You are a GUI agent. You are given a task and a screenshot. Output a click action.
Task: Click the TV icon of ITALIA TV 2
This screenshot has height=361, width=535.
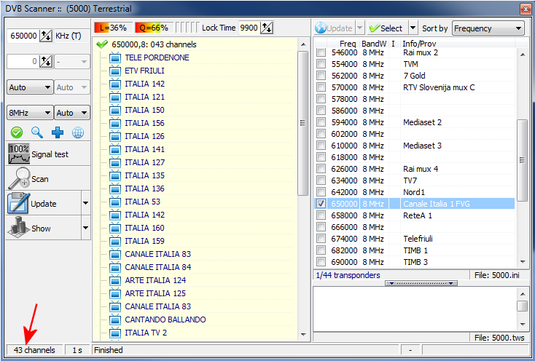pos(115,333)
